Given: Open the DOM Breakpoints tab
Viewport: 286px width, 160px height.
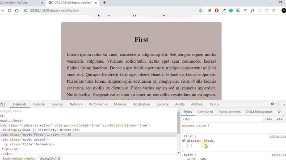Looking at the screenshot, I should (x=259, y=112).
